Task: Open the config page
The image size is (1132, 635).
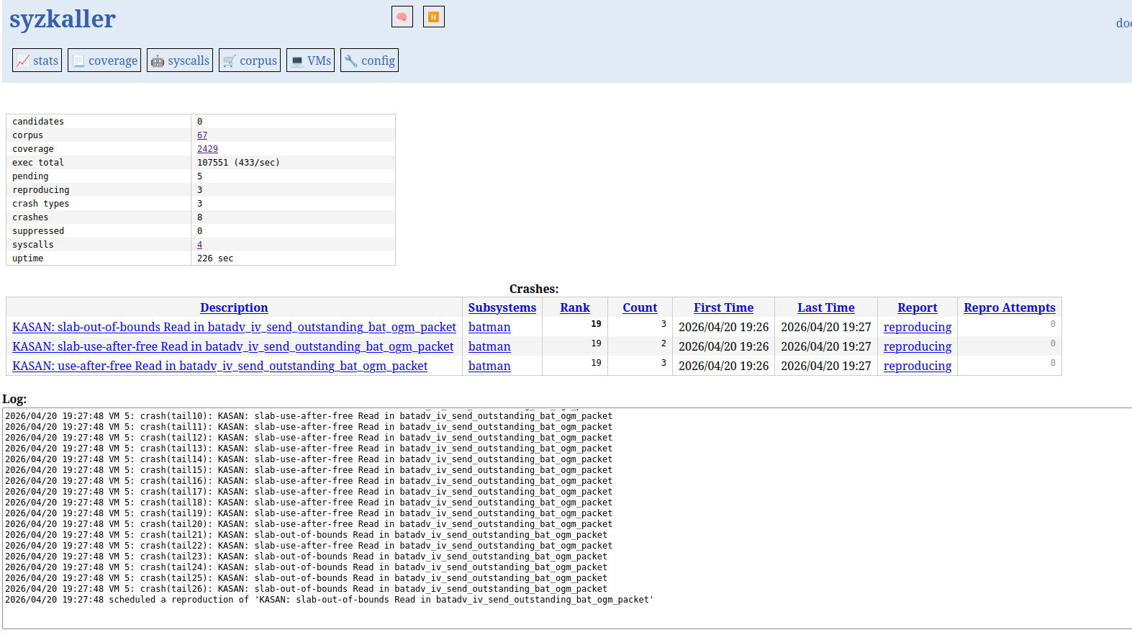Action: tap(369, 60)
